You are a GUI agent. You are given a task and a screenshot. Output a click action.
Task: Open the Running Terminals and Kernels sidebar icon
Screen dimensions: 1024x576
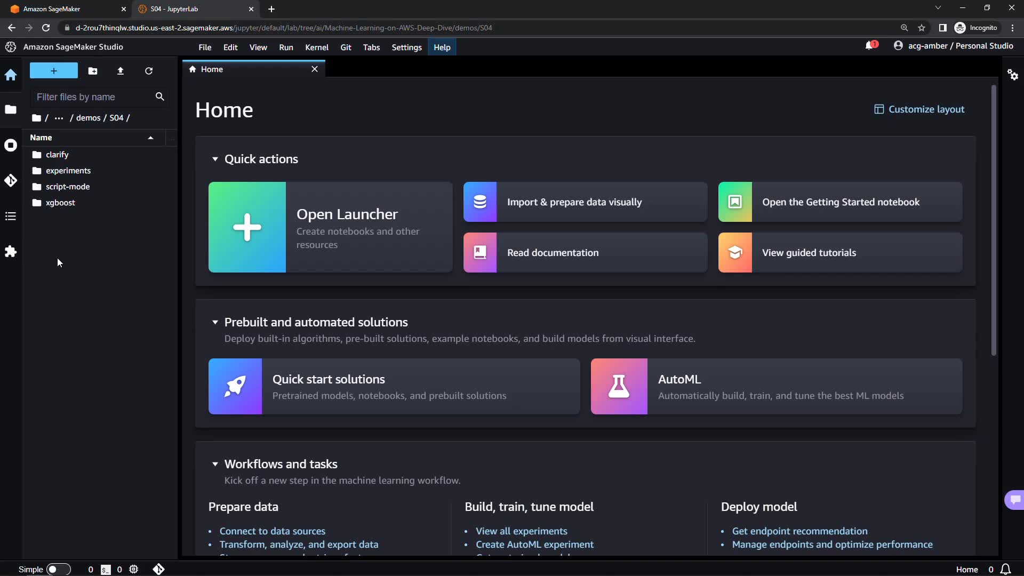[x=11, y=145]
